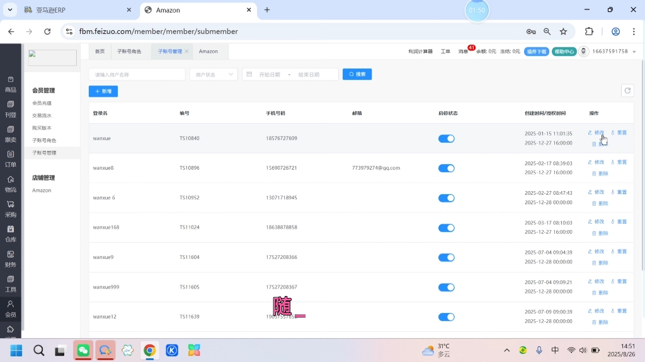645x362 pixels.
Task: Open the password manager key icon
Action: (530, 31)
